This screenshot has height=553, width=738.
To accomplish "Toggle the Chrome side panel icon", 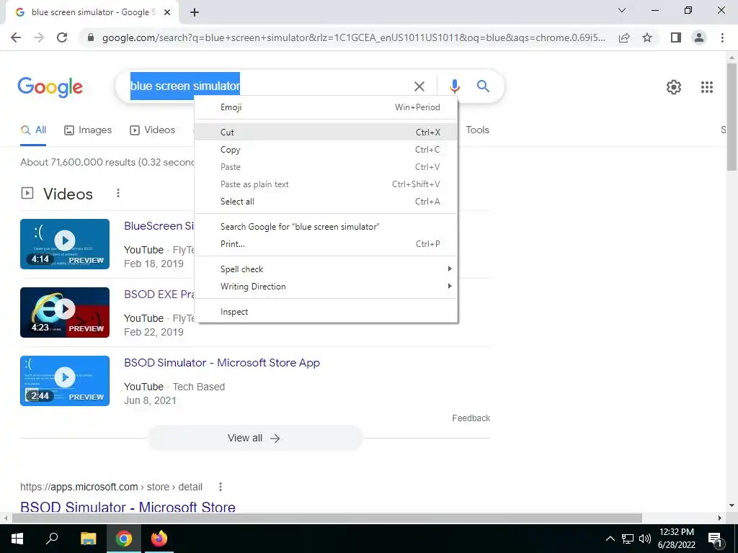I will coord(675,37).
